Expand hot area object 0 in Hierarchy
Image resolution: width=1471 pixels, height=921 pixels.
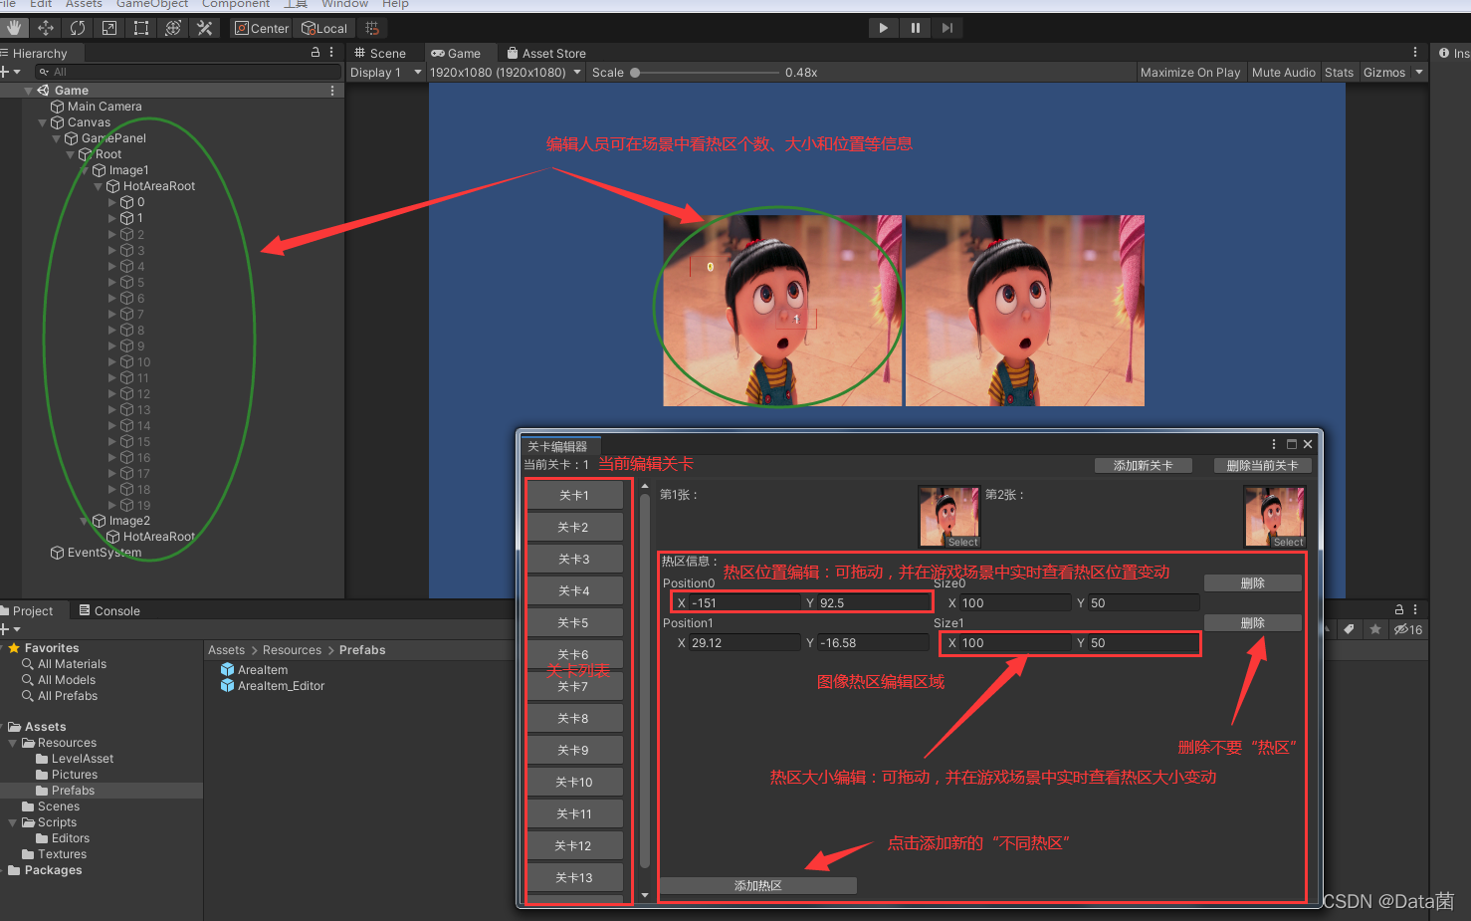[x=111, y=202]
